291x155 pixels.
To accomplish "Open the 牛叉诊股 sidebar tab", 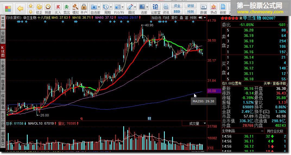I will (3, 120).
